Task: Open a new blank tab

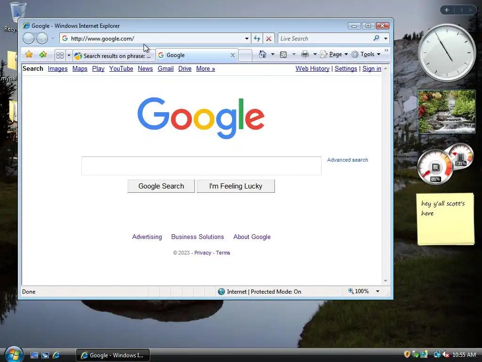Action: pos(245,56)
